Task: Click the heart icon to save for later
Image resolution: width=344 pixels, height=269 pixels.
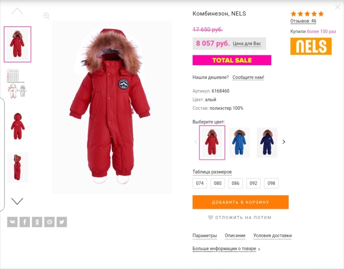Action: coord(210,218)
